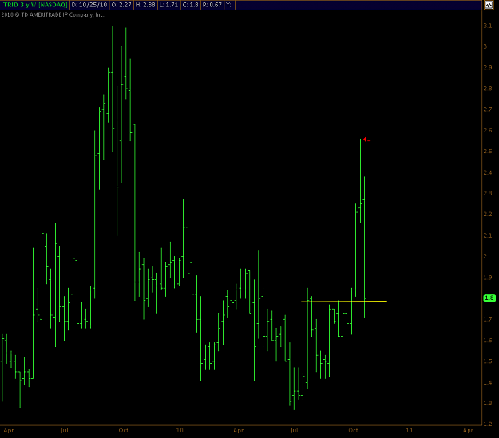Click the open price O: 2.27
This screenshot has height=438, width=499.
[121, 5]
